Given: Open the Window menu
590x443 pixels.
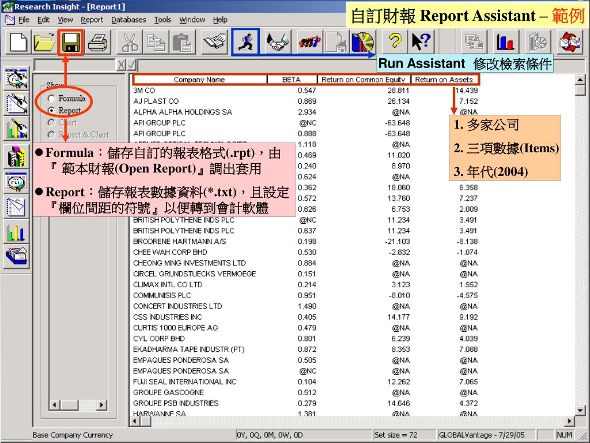Looking at the screenshot, I should (192, 20).
